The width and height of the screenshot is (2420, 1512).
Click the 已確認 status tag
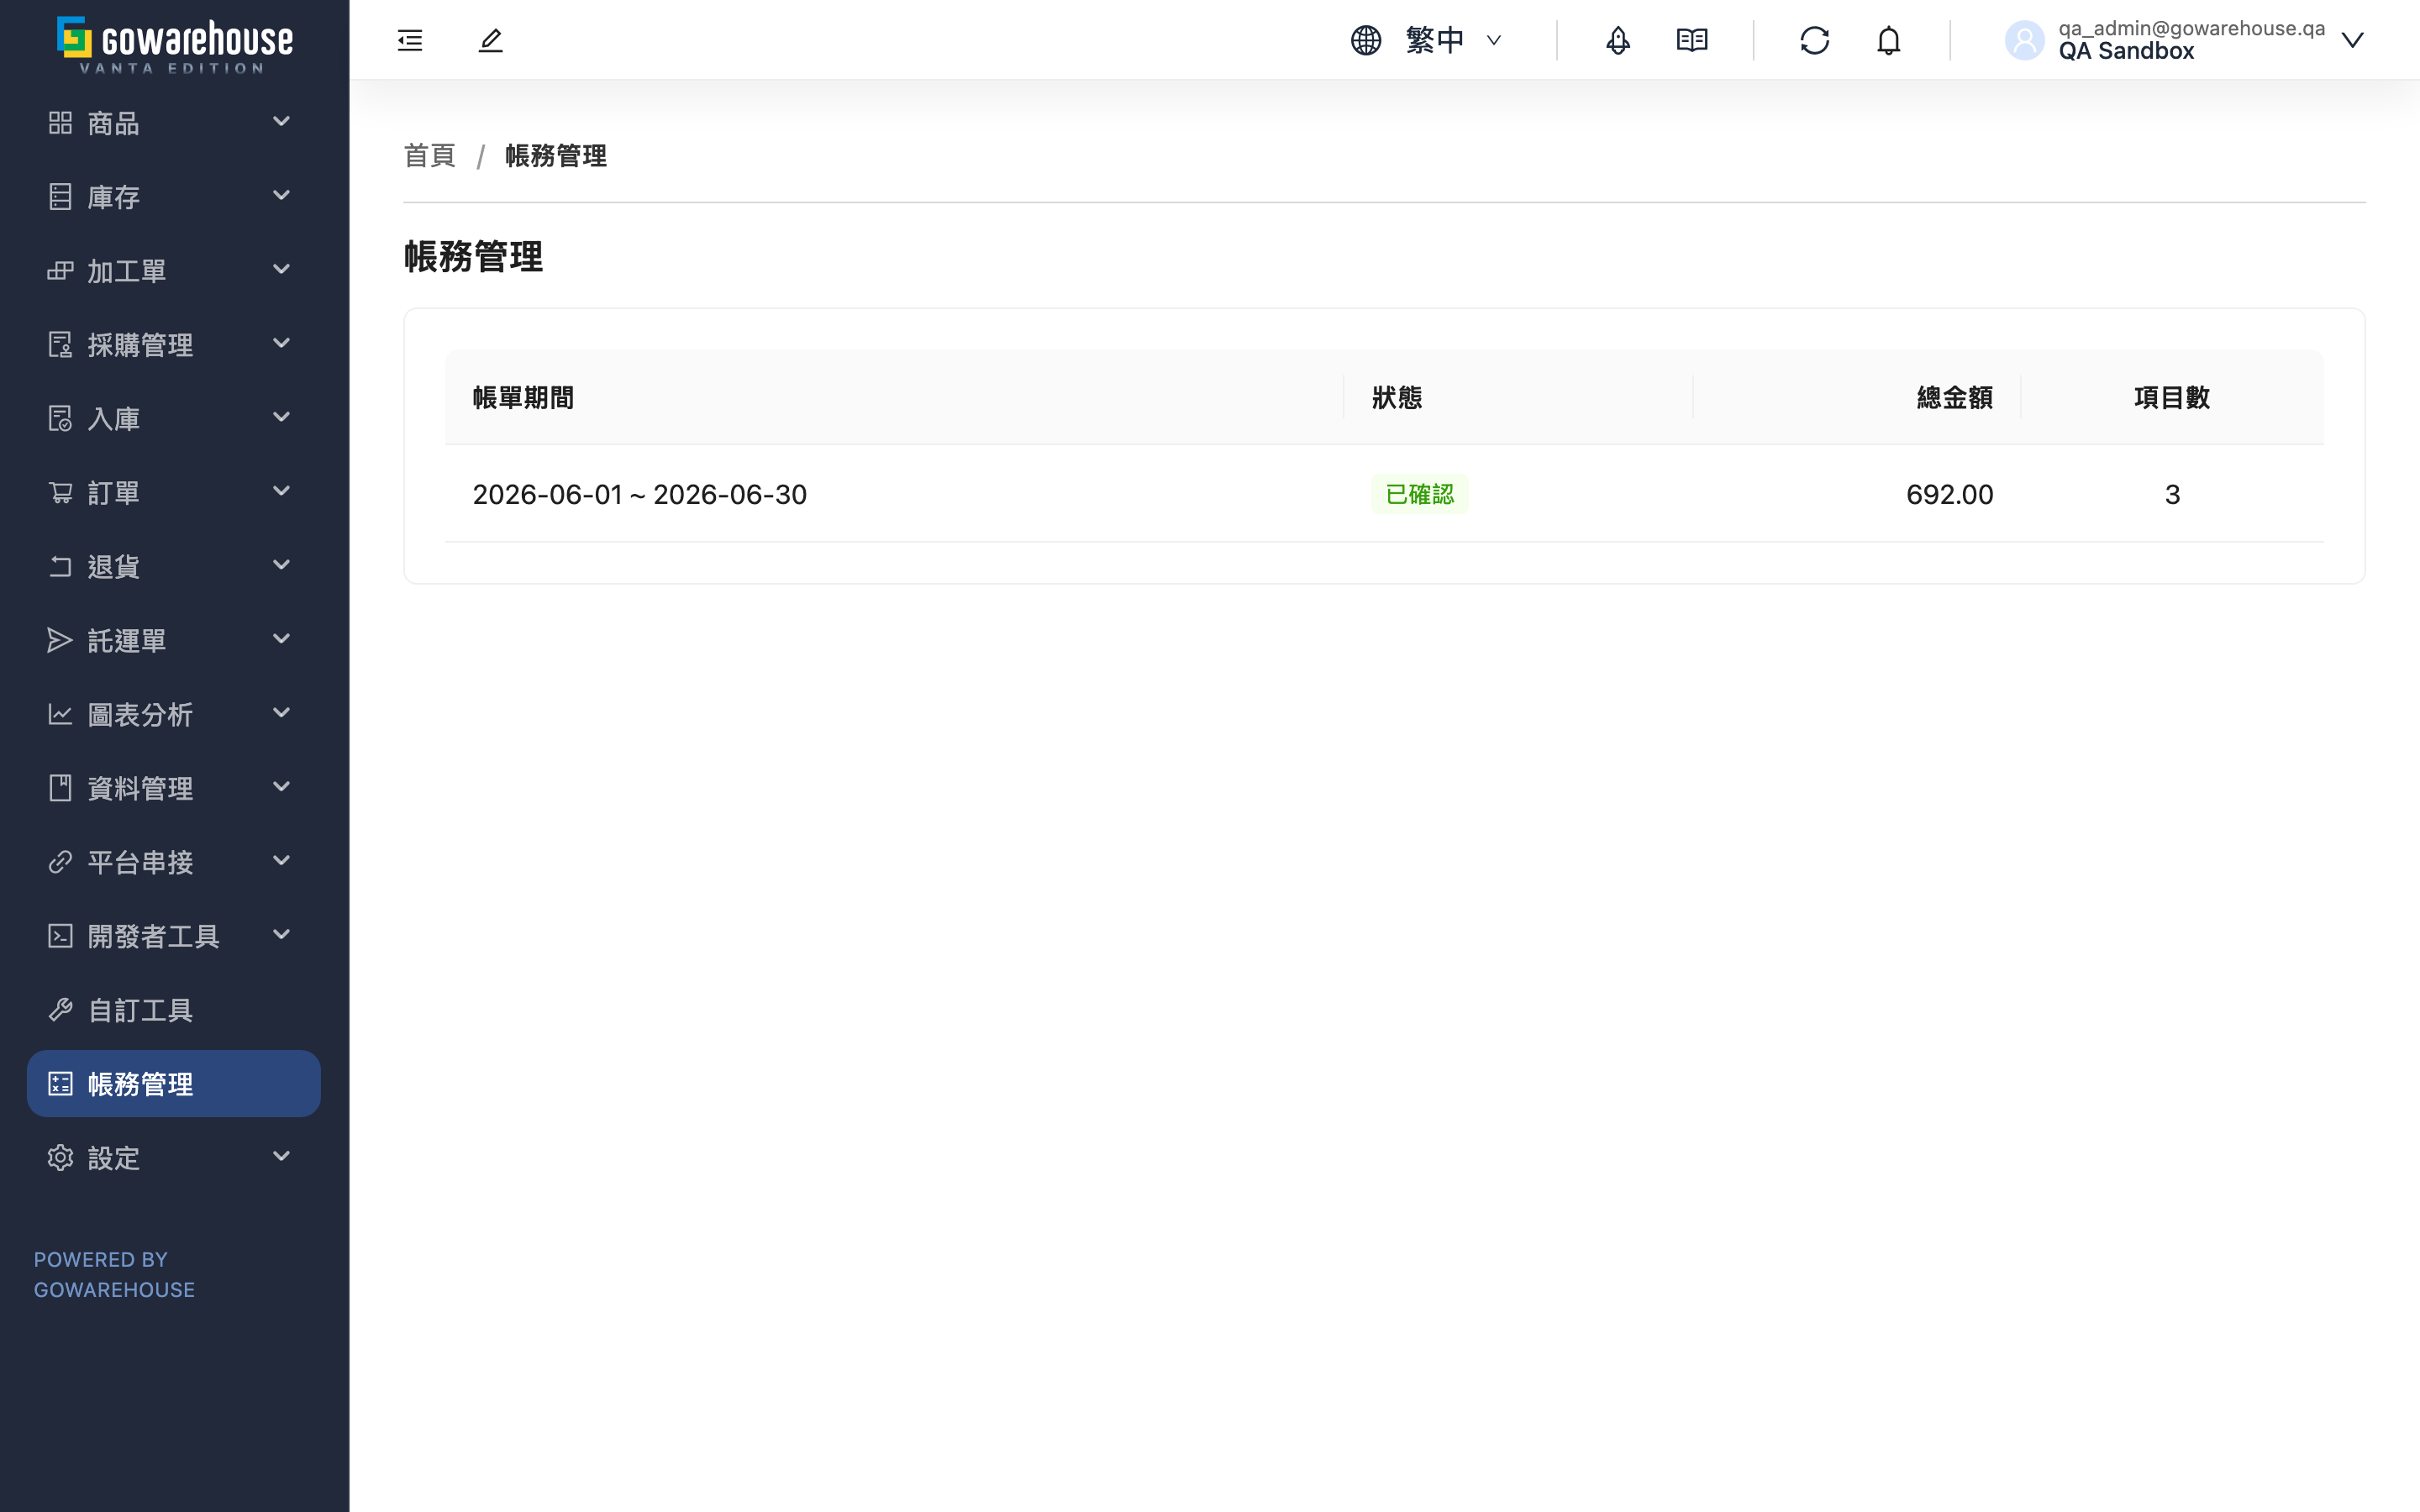point(1419,494)
